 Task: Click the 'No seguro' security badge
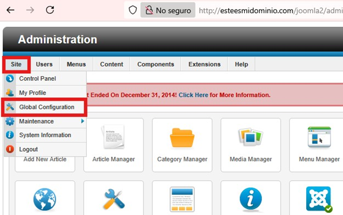coord(168,10)
